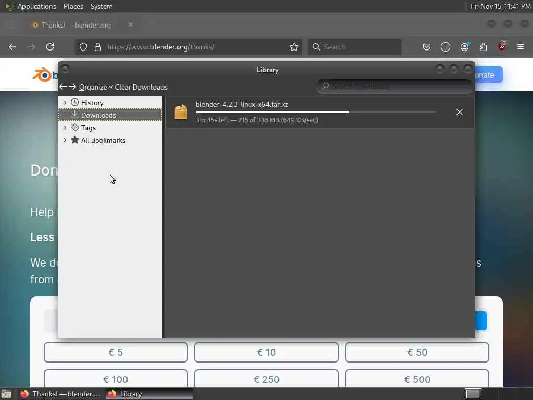Switch to Thanks! blender taskbar window
The image size is (533, 400).
point(60,394)
